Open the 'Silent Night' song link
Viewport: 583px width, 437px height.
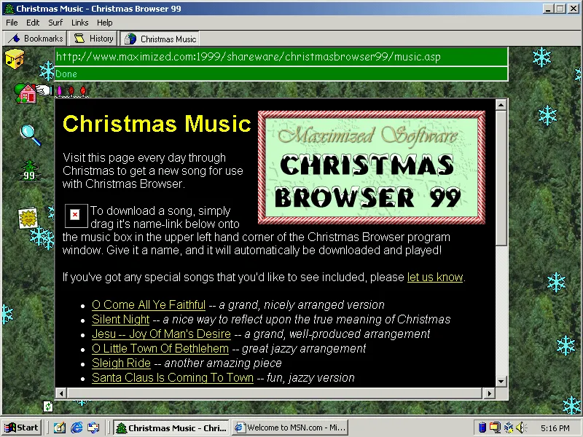coord(120,319)
